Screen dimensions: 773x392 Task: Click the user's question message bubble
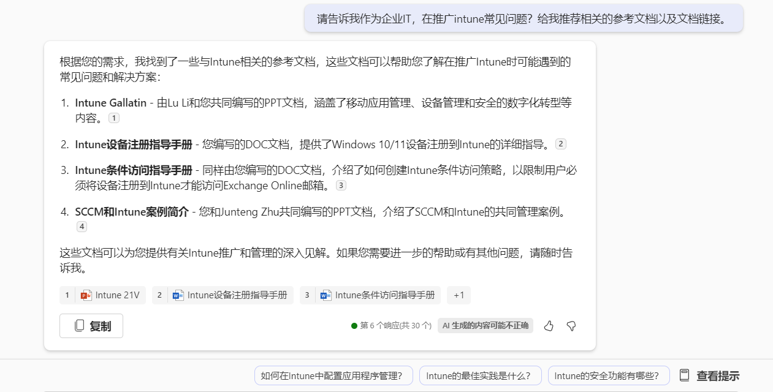coord(524,18)
